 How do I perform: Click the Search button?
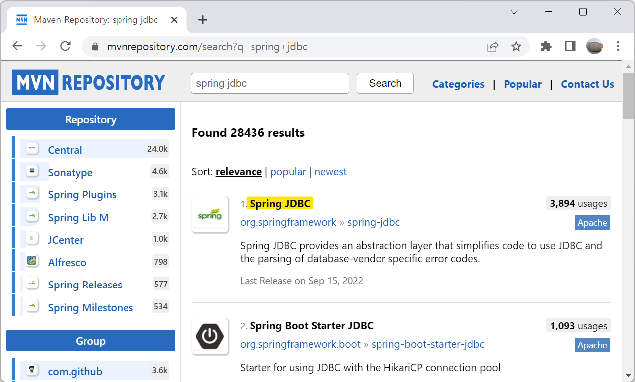(385, 83)
